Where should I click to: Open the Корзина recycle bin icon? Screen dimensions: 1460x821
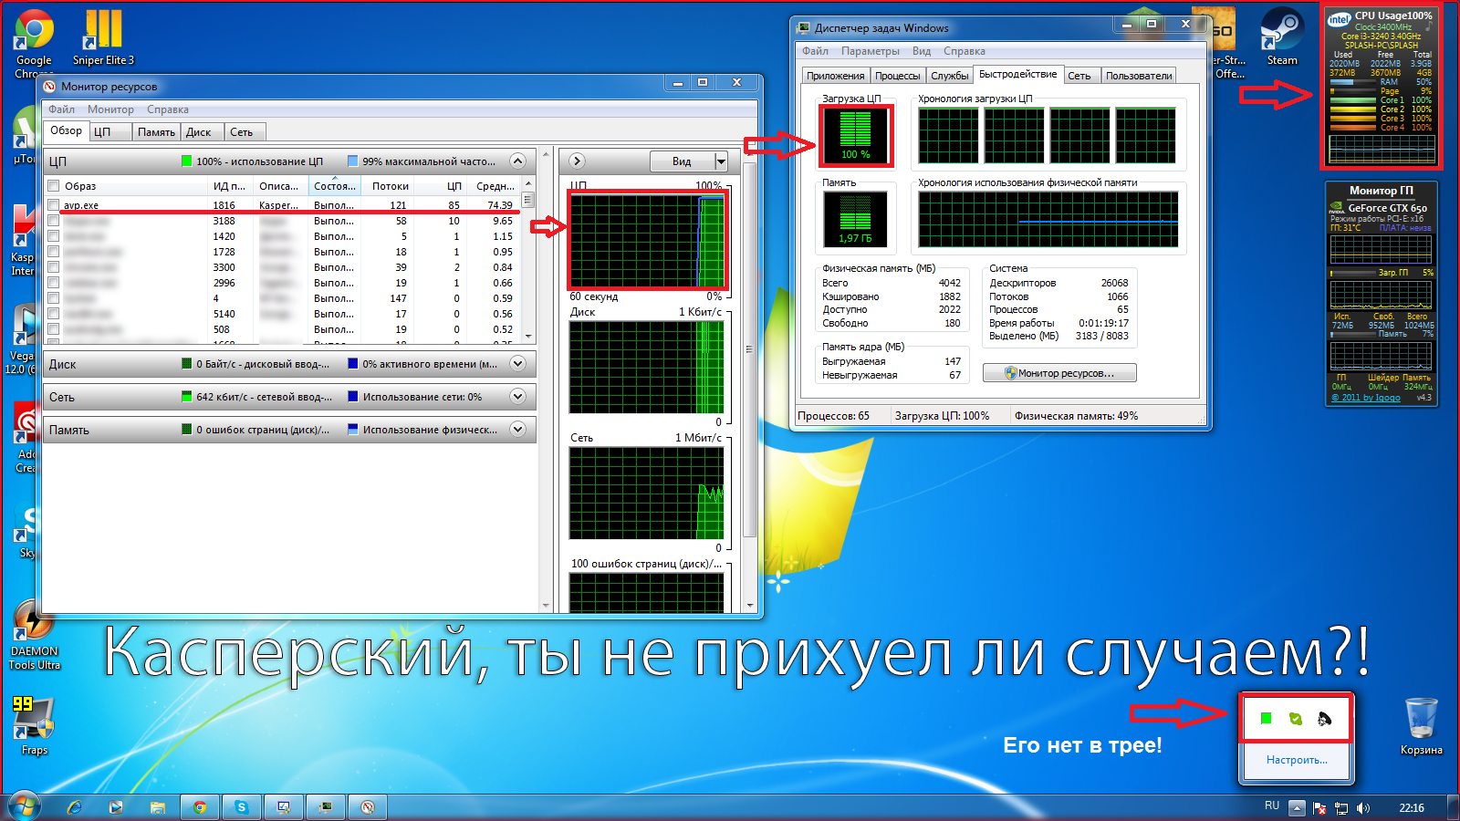[x=1421, y=726]
